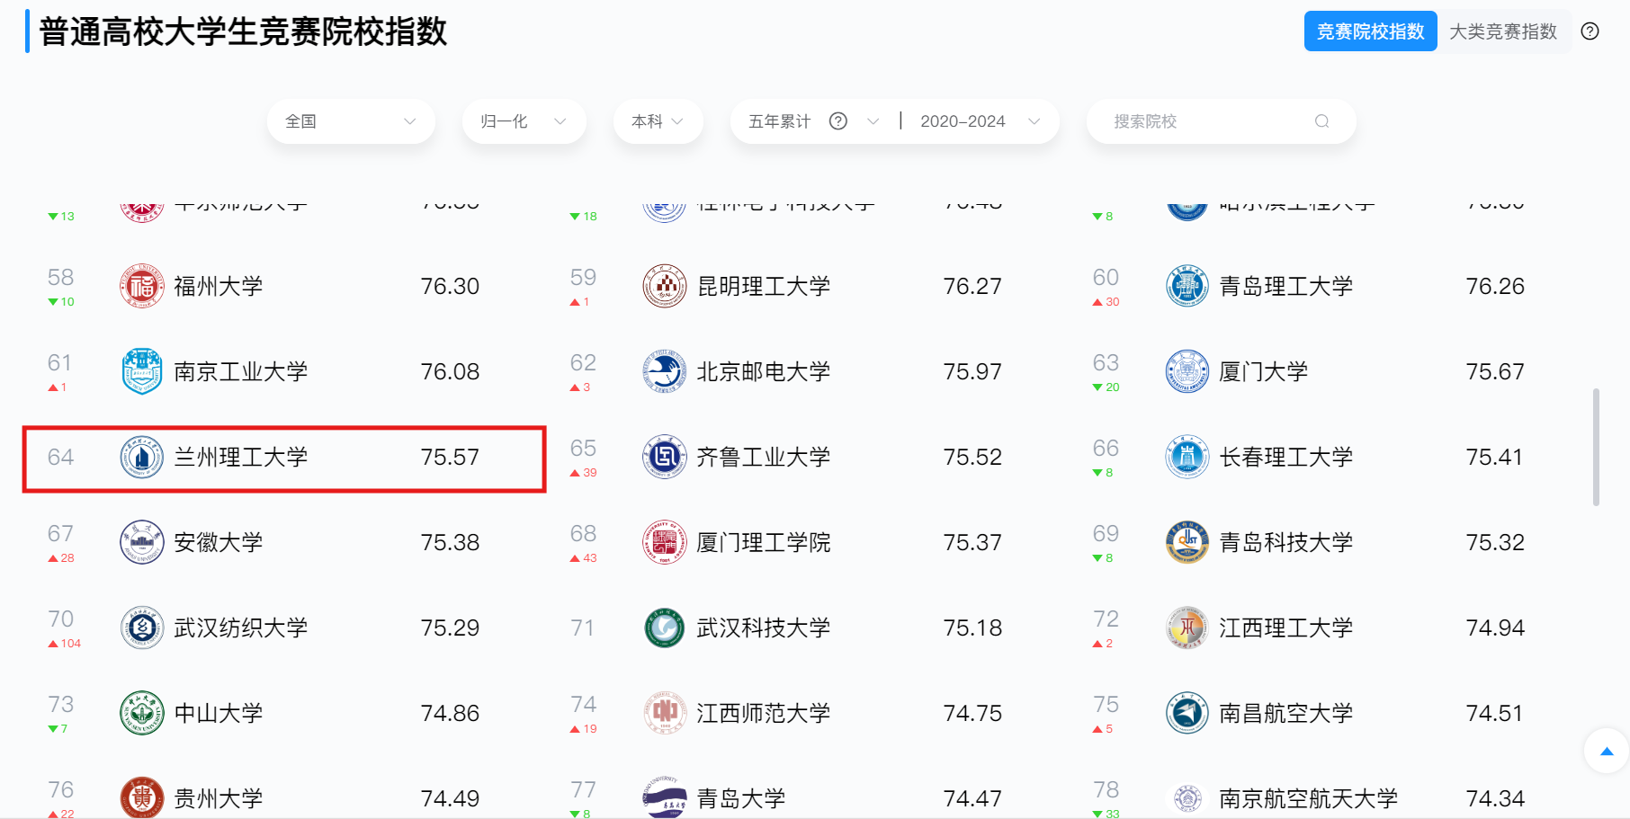Click 北京邮电大学 logo icon

(x=665, y=371)
